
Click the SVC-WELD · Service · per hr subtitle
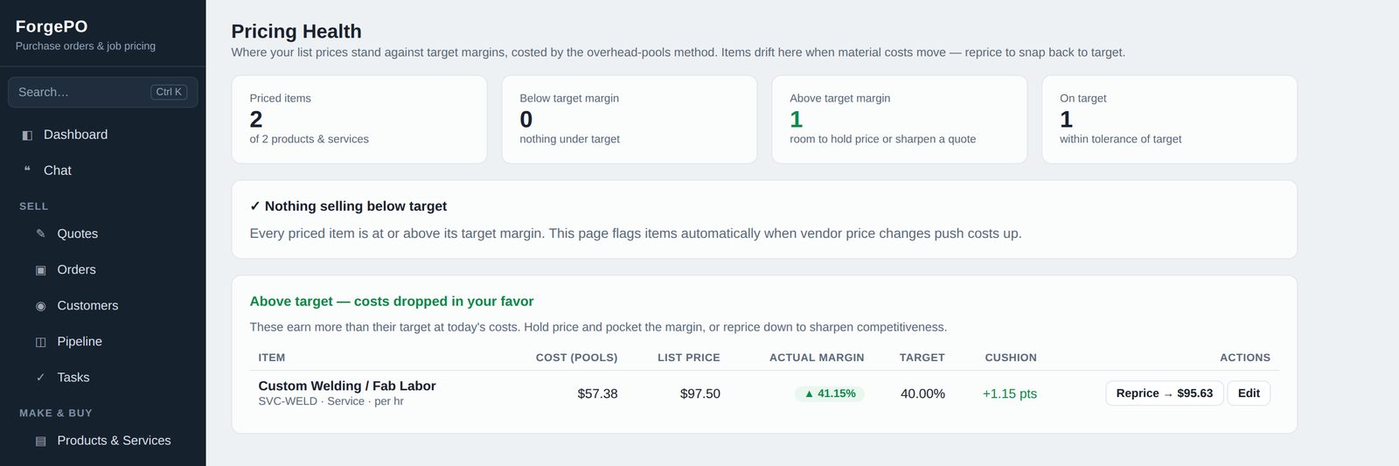pos(331,401)
